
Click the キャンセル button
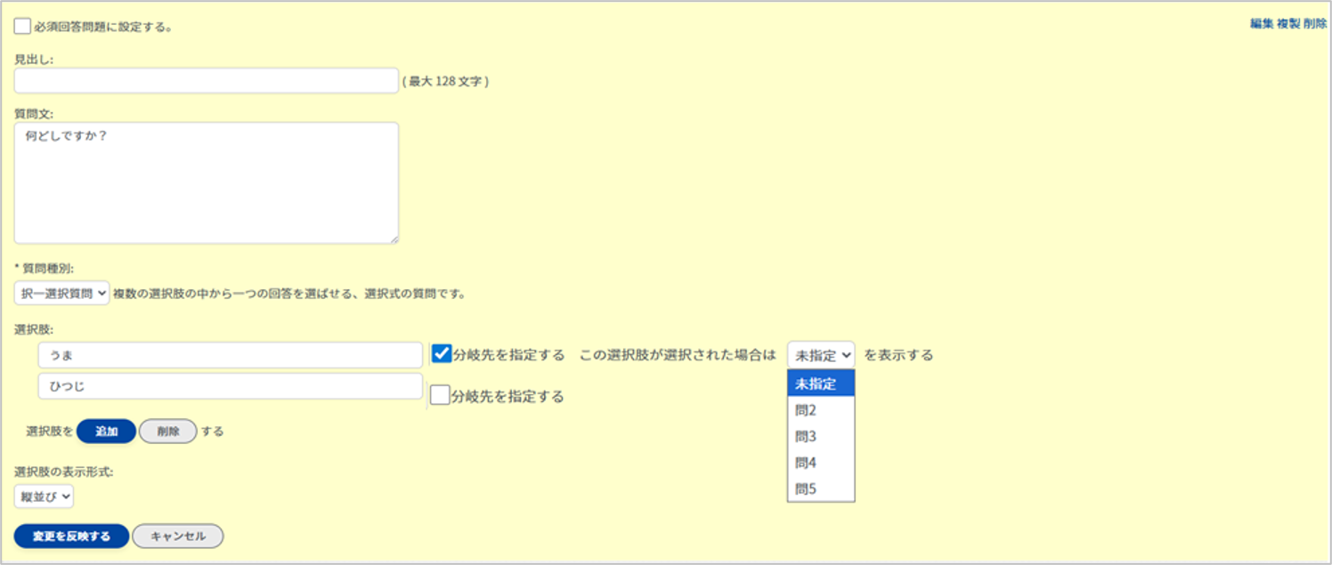point(177,536)
